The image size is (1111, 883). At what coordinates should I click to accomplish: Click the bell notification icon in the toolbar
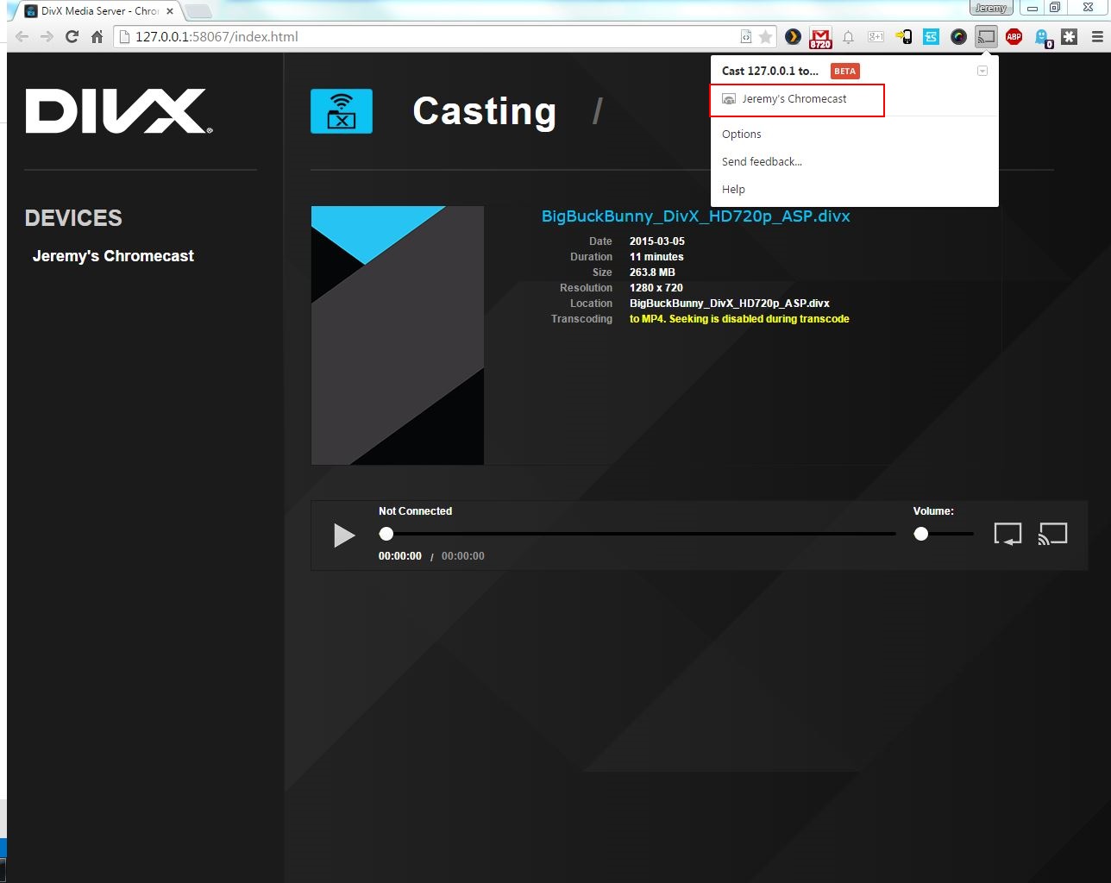[848, 37]
